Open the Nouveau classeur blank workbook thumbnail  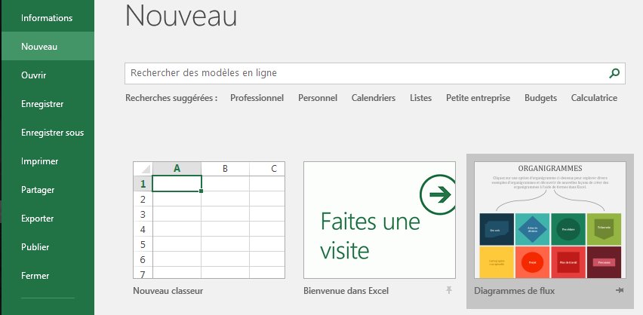click(x=209, y=220)
